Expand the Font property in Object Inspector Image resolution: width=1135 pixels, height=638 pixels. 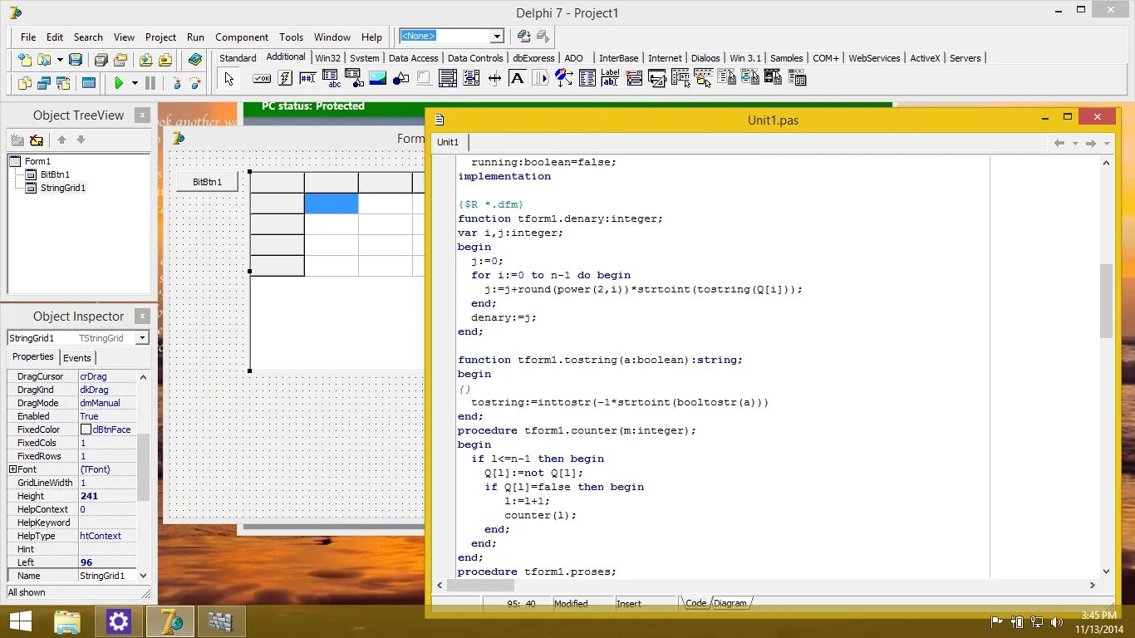pos(12,469)
